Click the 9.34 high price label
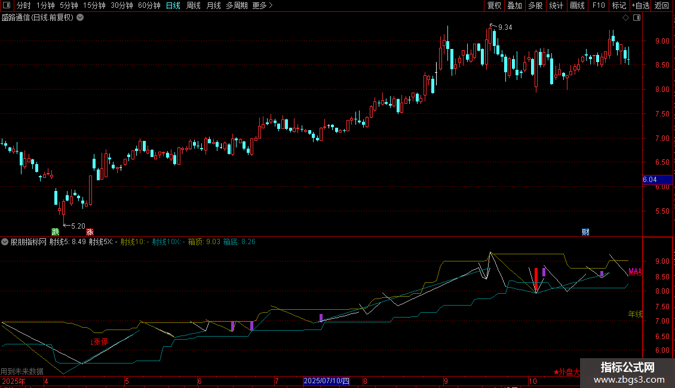675x388 pixels. point(505,27)
